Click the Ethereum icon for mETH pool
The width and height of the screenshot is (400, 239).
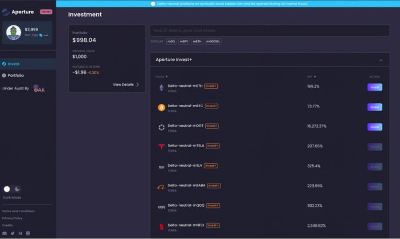161,88
